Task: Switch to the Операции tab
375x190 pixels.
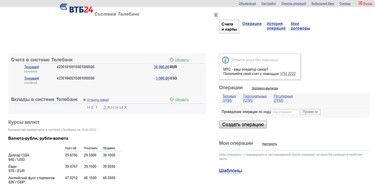Action: pyautogui.click(x=252, y=23)
